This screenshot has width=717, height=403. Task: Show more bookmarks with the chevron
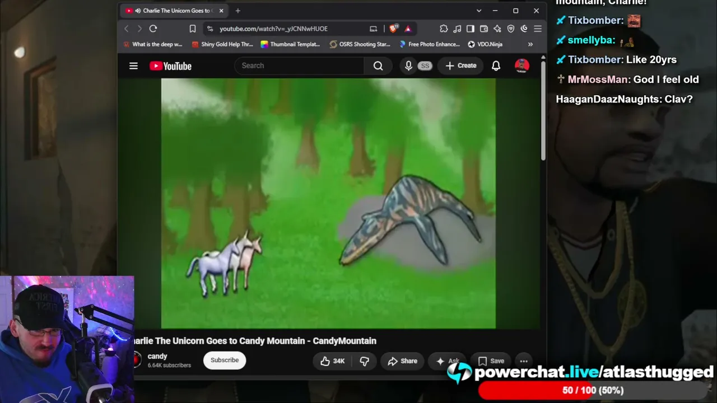click(x=530, y=44)
